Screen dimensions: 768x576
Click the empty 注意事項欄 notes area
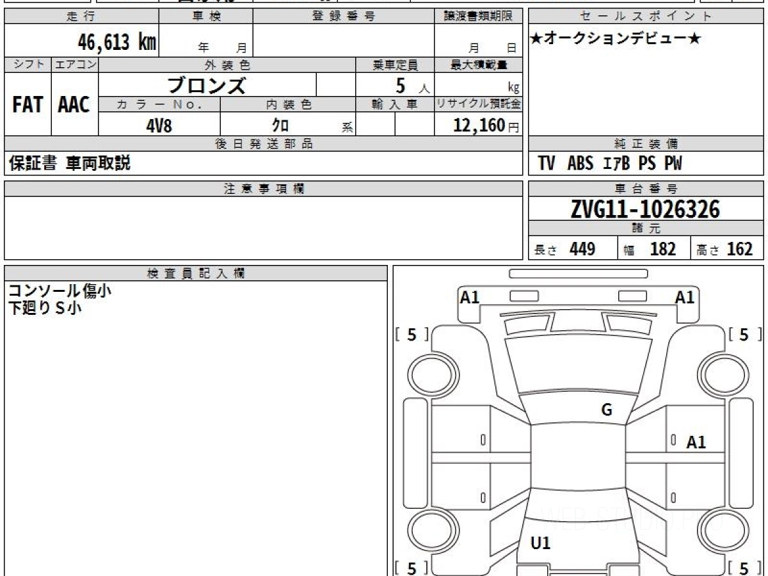tap(263, 227)
